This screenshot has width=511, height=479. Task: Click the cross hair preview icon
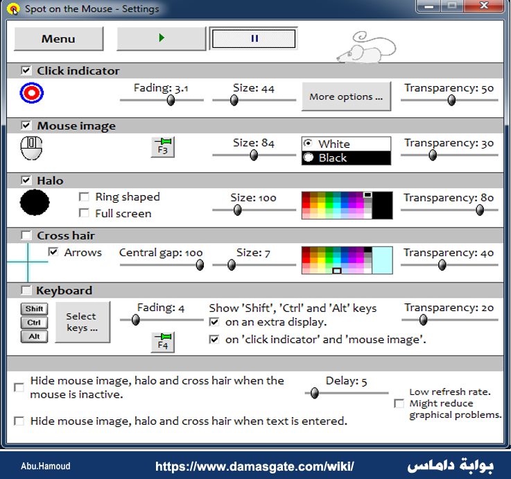pos(27,262)
